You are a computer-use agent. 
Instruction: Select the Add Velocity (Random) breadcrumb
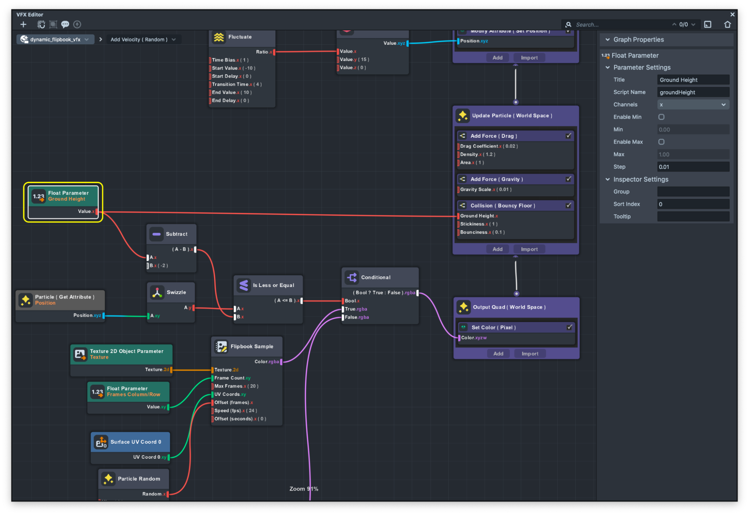[x=139, y=39]
